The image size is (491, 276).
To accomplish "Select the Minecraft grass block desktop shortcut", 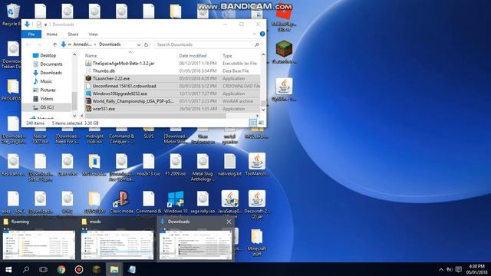I will tap(284, 52).
